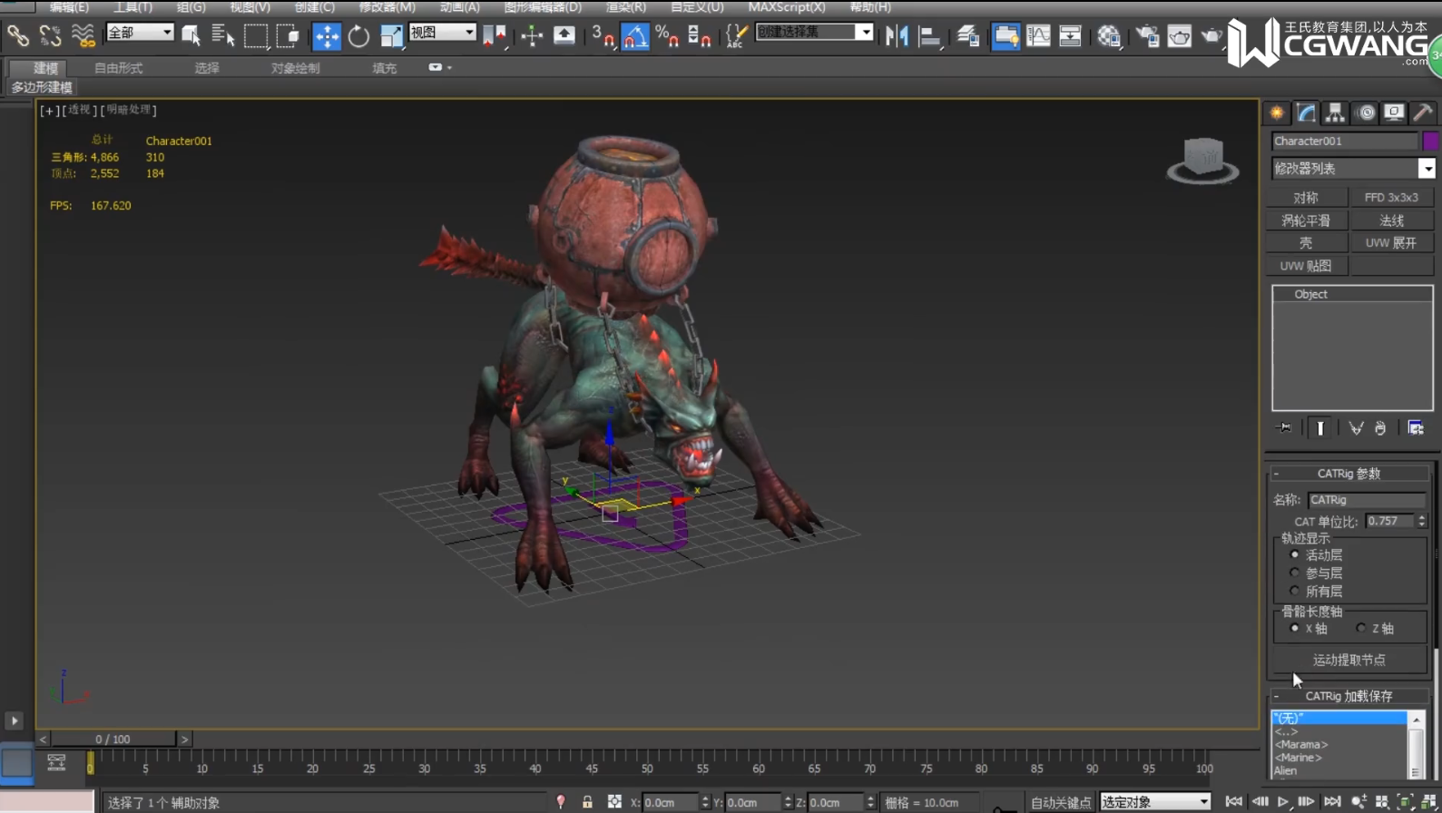Open the 视图 reference coordinate dropdown
Image resolution: width=1442 pixels, height=813 pixels.
pos(443,33)
